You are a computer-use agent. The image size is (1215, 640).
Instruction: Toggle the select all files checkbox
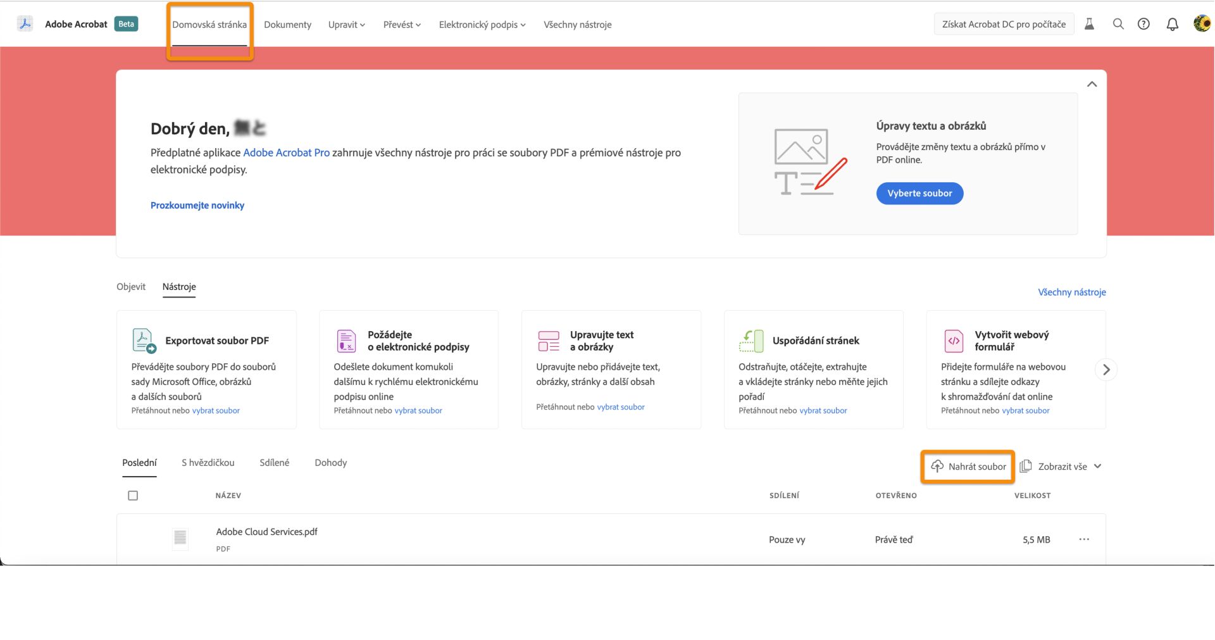pyautogui.click(x=133, y=496)
